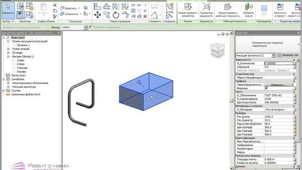Click the ViewCube in the 3D view
Viewport: 302px width, 170px height.
tap(218, 50)
